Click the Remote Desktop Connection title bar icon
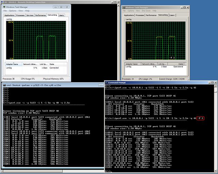Image resolution: width=218 pixels, height=174 pixels. tap(2, 2)
